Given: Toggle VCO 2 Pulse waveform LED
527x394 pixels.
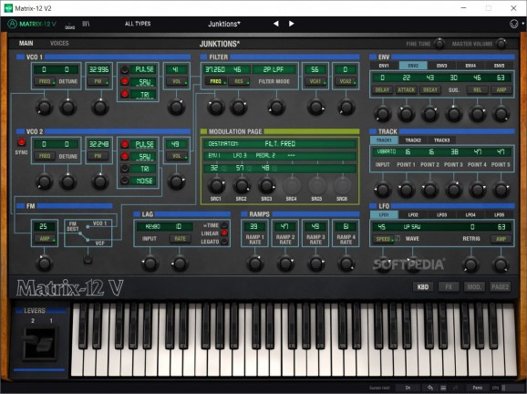Looking at the screenshot, I should click(125, 144).
